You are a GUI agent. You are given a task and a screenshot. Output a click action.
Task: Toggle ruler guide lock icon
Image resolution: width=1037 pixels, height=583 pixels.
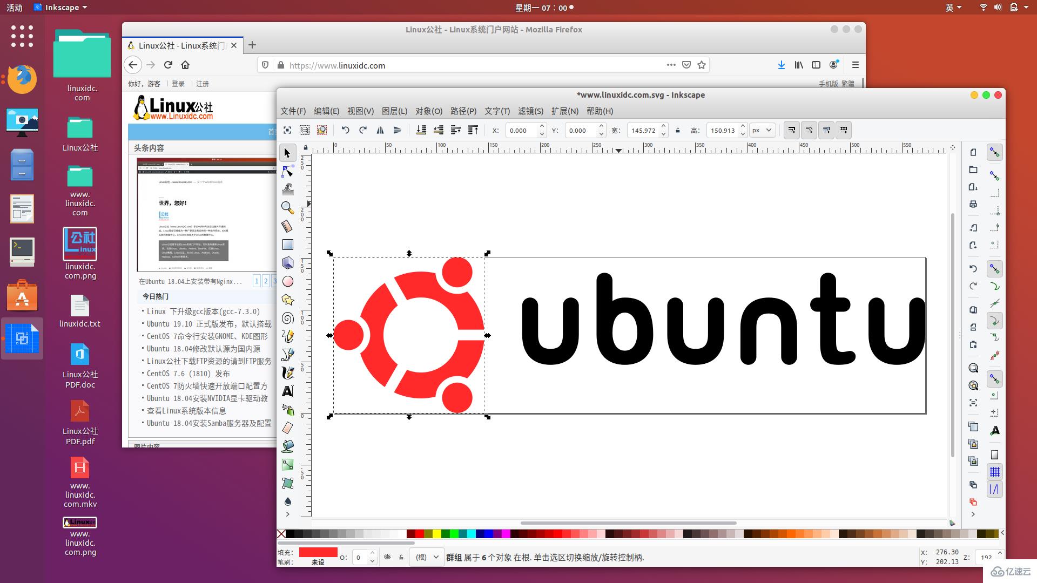point(306,148)
